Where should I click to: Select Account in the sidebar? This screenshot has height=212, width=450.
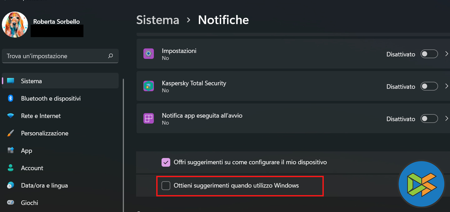(32, 168)
